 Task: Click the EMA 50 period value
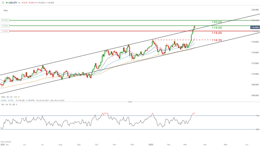tap(11, 97)
